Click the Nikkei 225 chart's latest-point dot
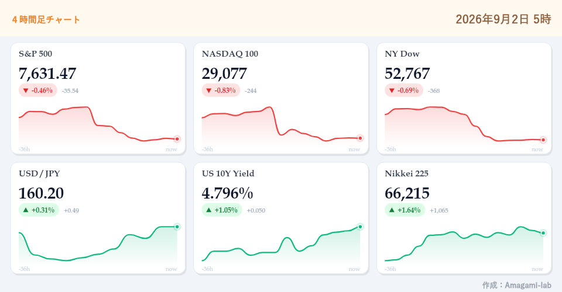 (x=543, y=233)
